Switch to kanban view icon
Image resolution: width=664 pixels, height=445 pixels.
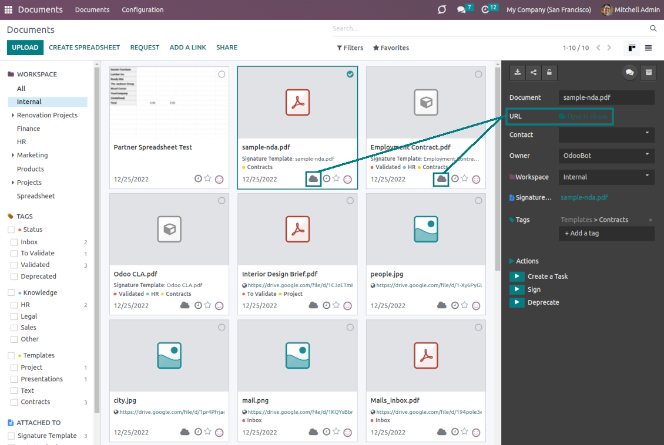(x=632, y=48)
